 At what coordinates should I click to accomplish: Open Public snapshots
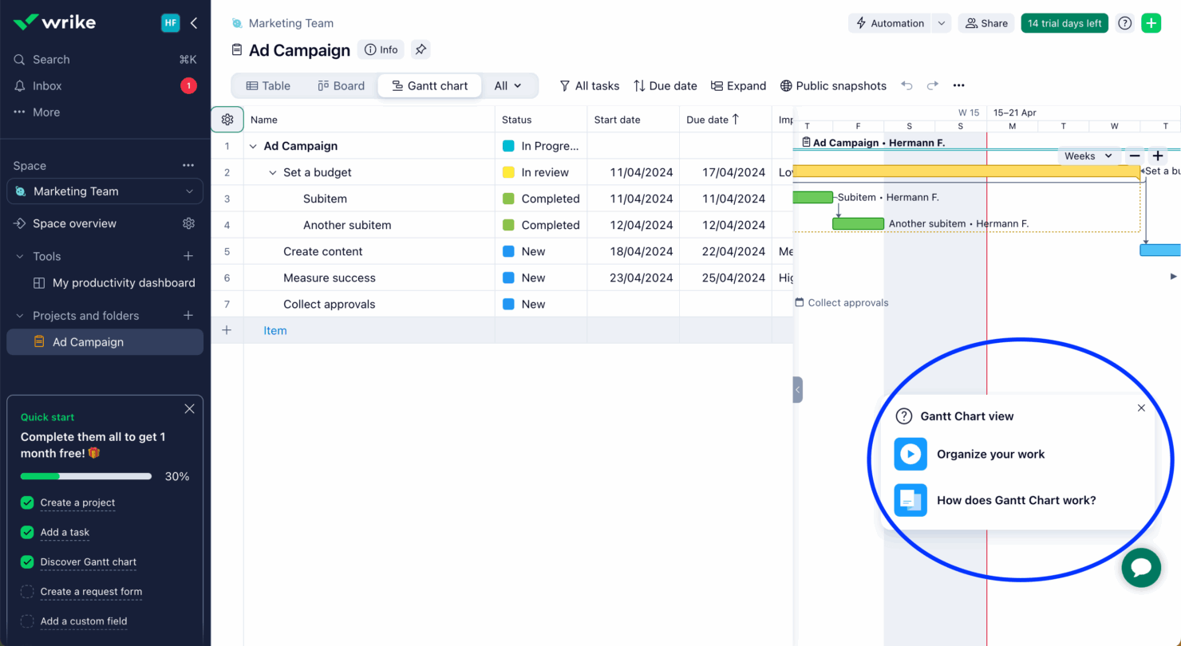pyautogui.click(x=833, y=85)
